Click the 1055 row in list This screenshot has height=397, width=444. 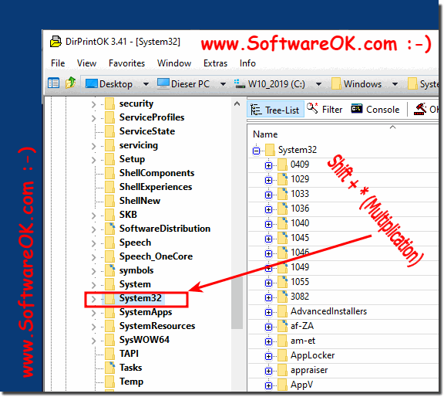point(344,282)
